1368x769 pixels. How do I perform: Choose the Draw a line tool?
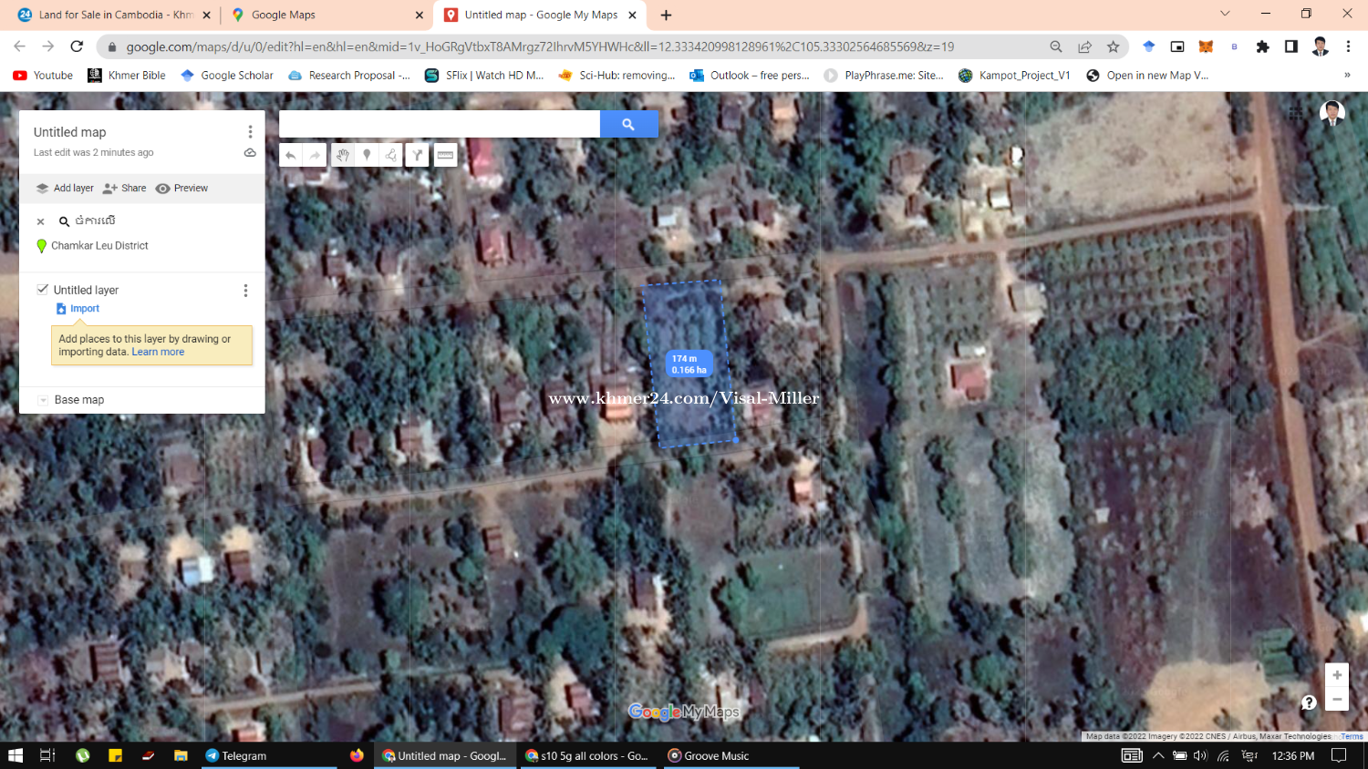pyautogui.click(x=391, y=156)
